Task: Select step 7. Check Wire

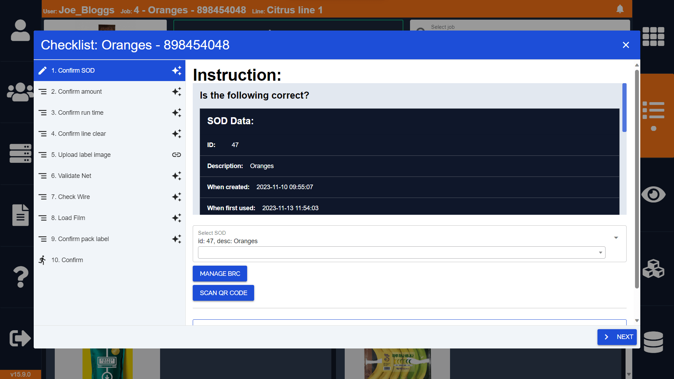Action: coord(110,197)
